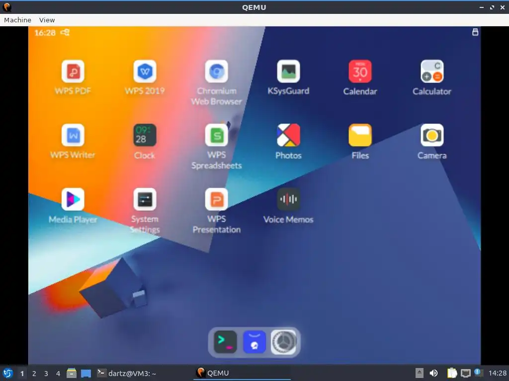The image size is (509, 381).
Task: Launch WPS Writer
Action: point(73,135)
